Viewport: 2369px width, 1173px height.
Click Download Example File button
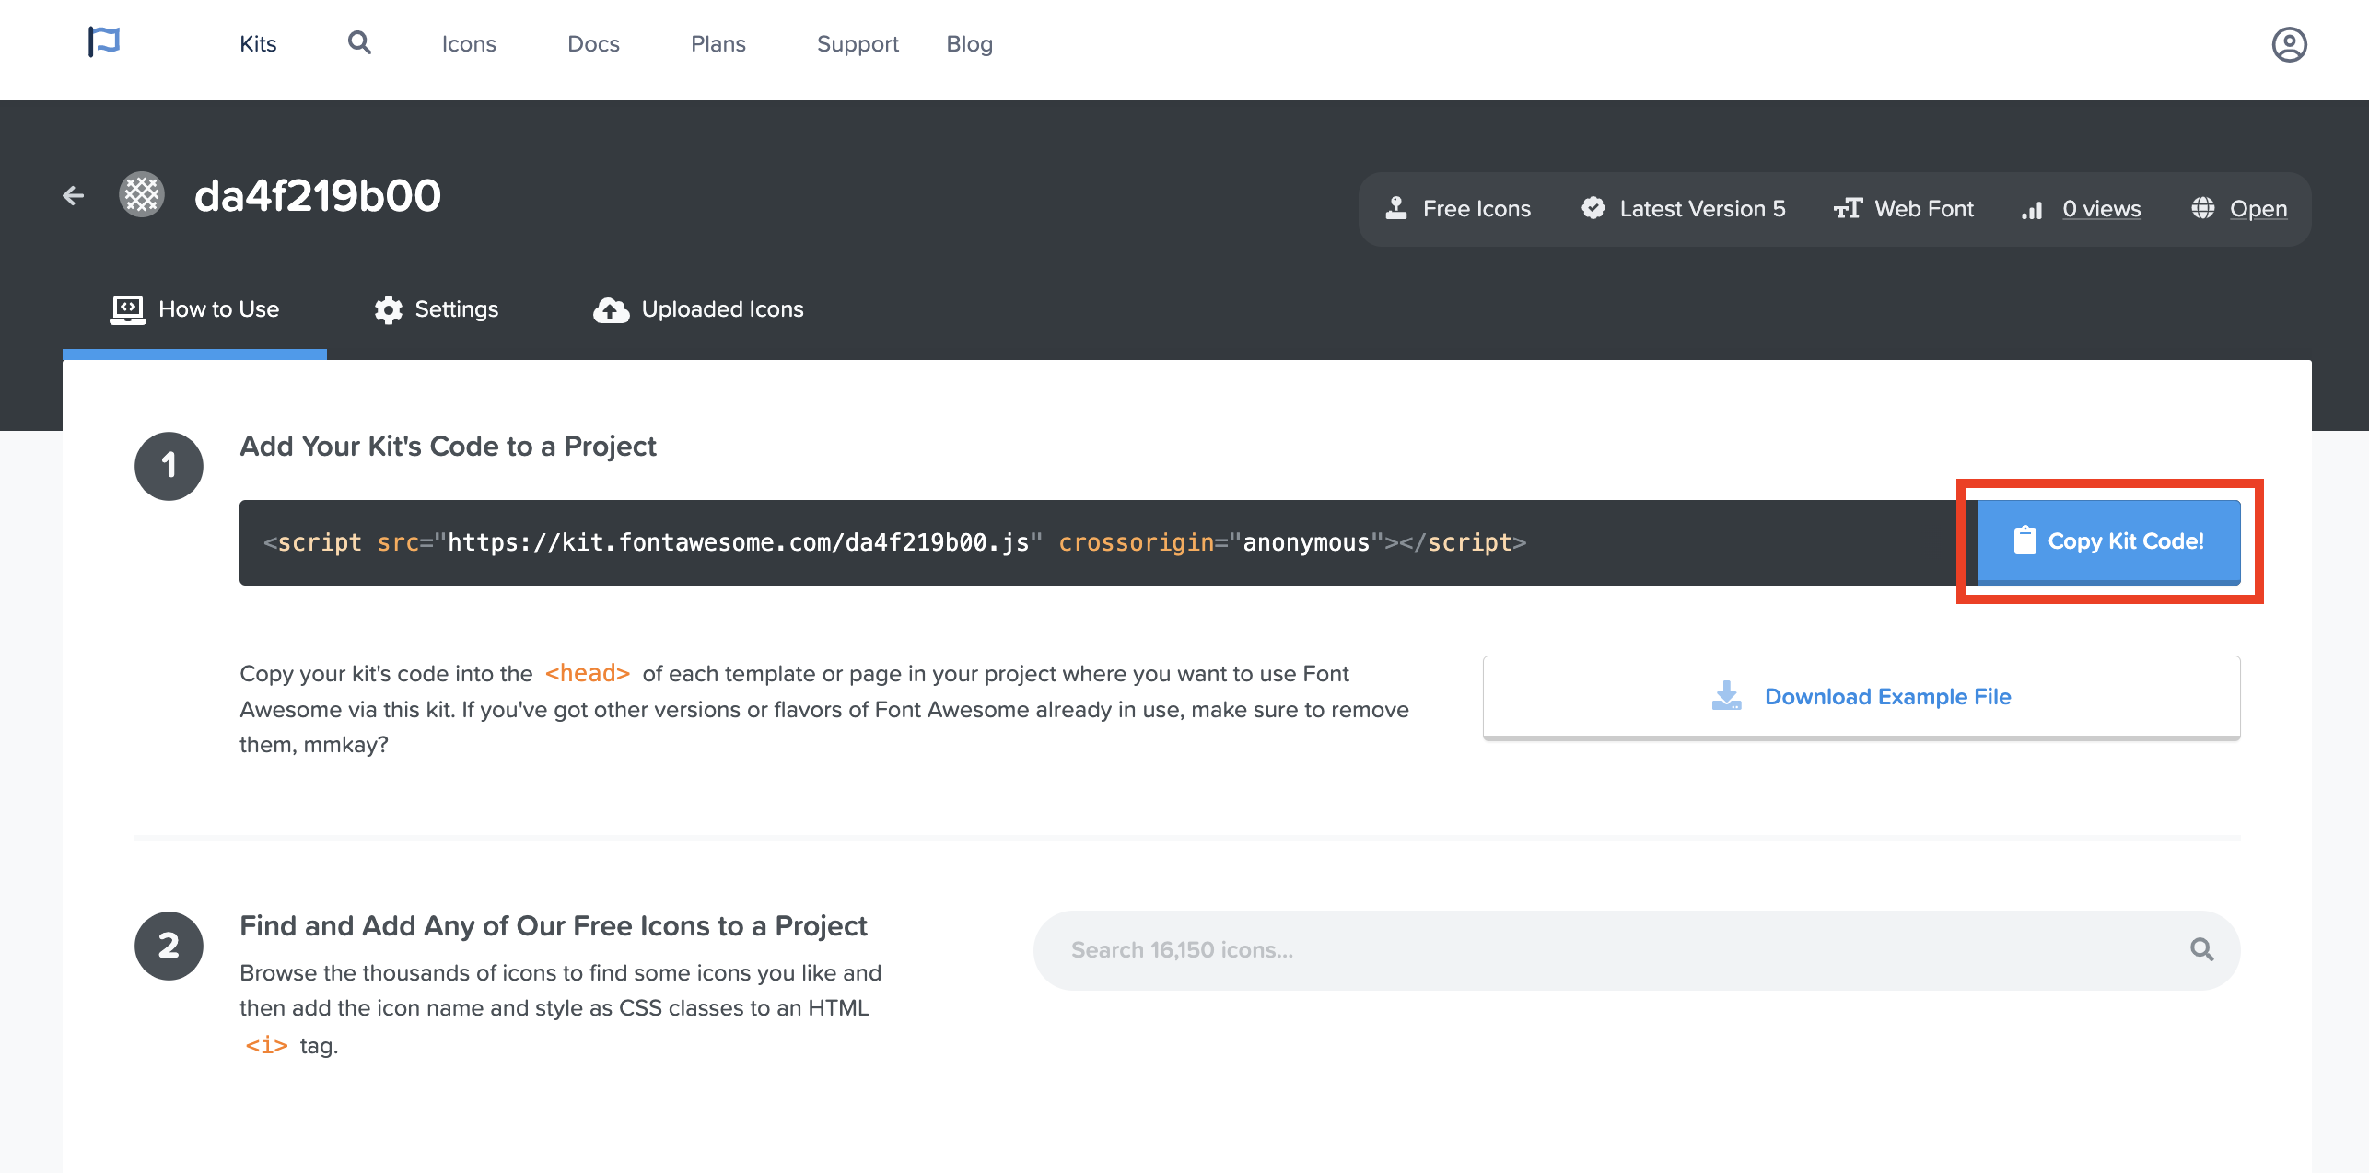coord(1861,697)
